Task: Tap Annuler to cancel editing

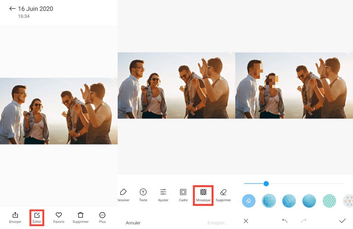Action: click(x=133, y=223)
